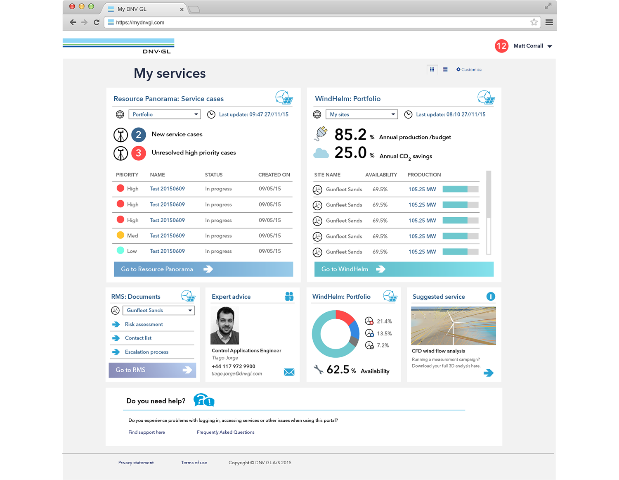619x480 pixels.
Task: Click the small WindHelm Portfolio card icon
Action: (x=390, y=296)
